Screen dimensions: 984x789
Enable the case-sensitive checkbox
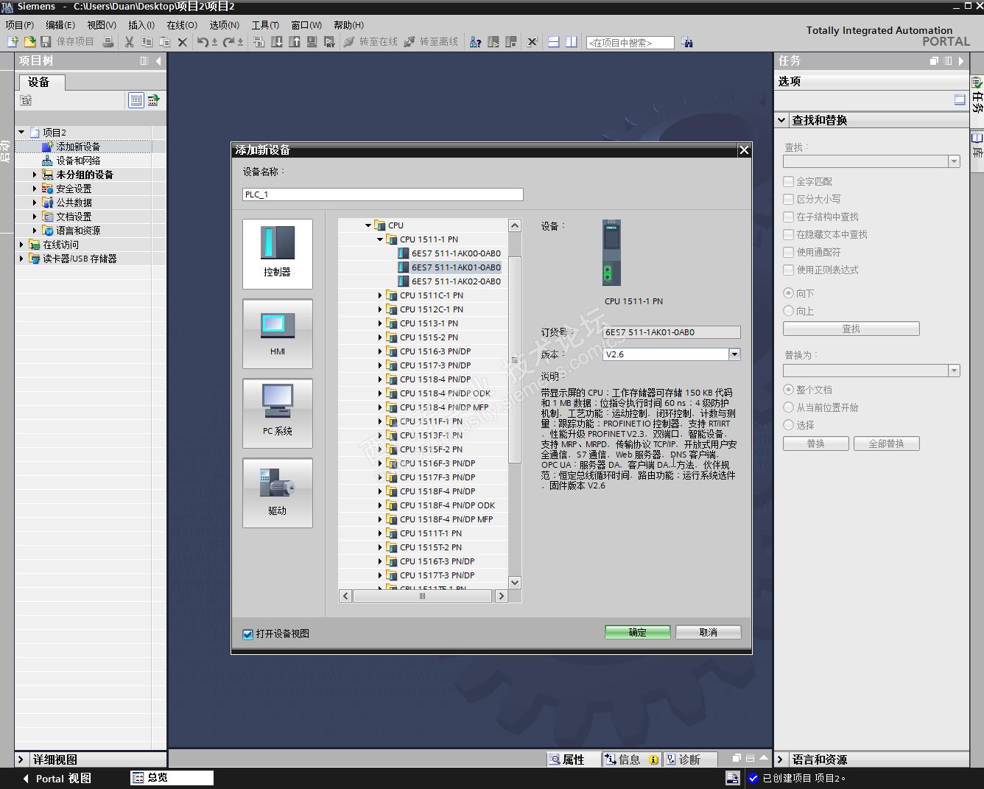(x=789, y=199)
